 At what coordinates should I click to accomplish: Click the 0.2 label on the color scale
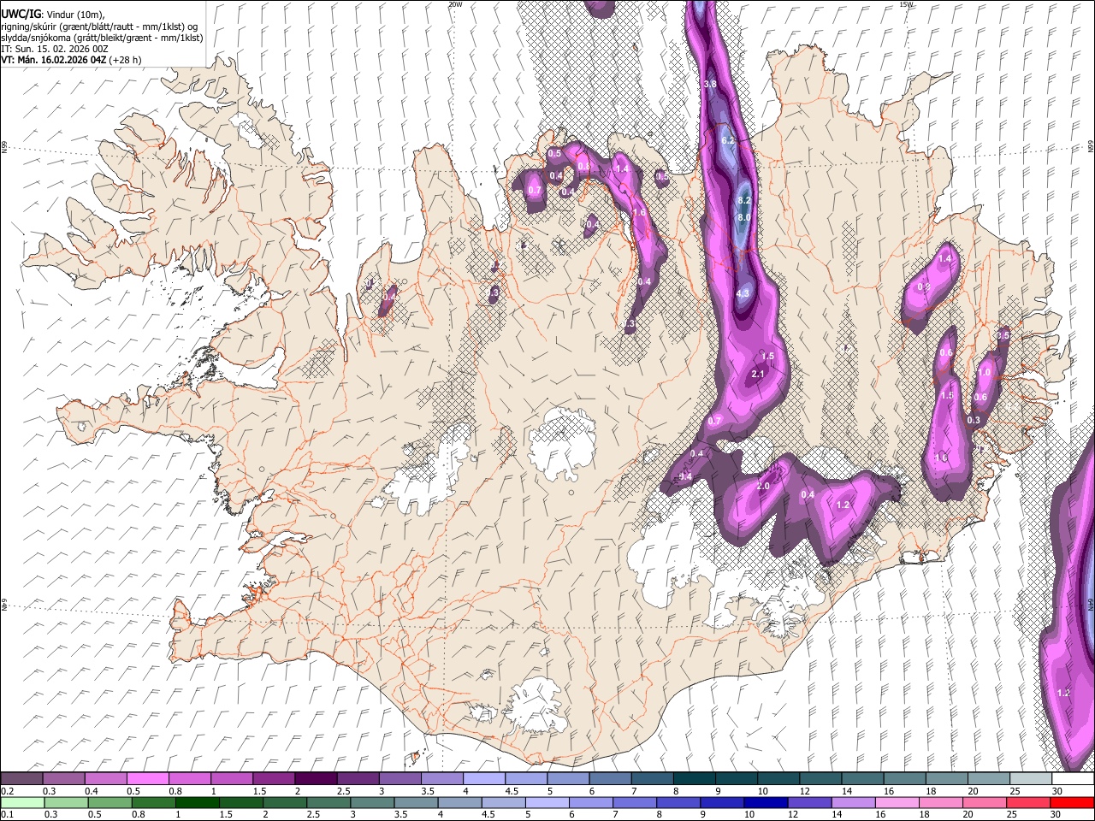pyautogui.click(x=7, y=791)
